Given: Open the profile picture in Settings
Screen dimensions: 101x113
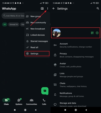Looking at the screenshot, I should coord(57,33).
